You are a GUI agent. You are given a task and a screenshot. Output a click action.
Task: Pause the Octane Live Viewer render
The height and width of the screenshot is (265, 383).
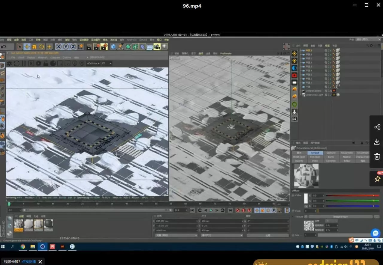coord(24,64)
